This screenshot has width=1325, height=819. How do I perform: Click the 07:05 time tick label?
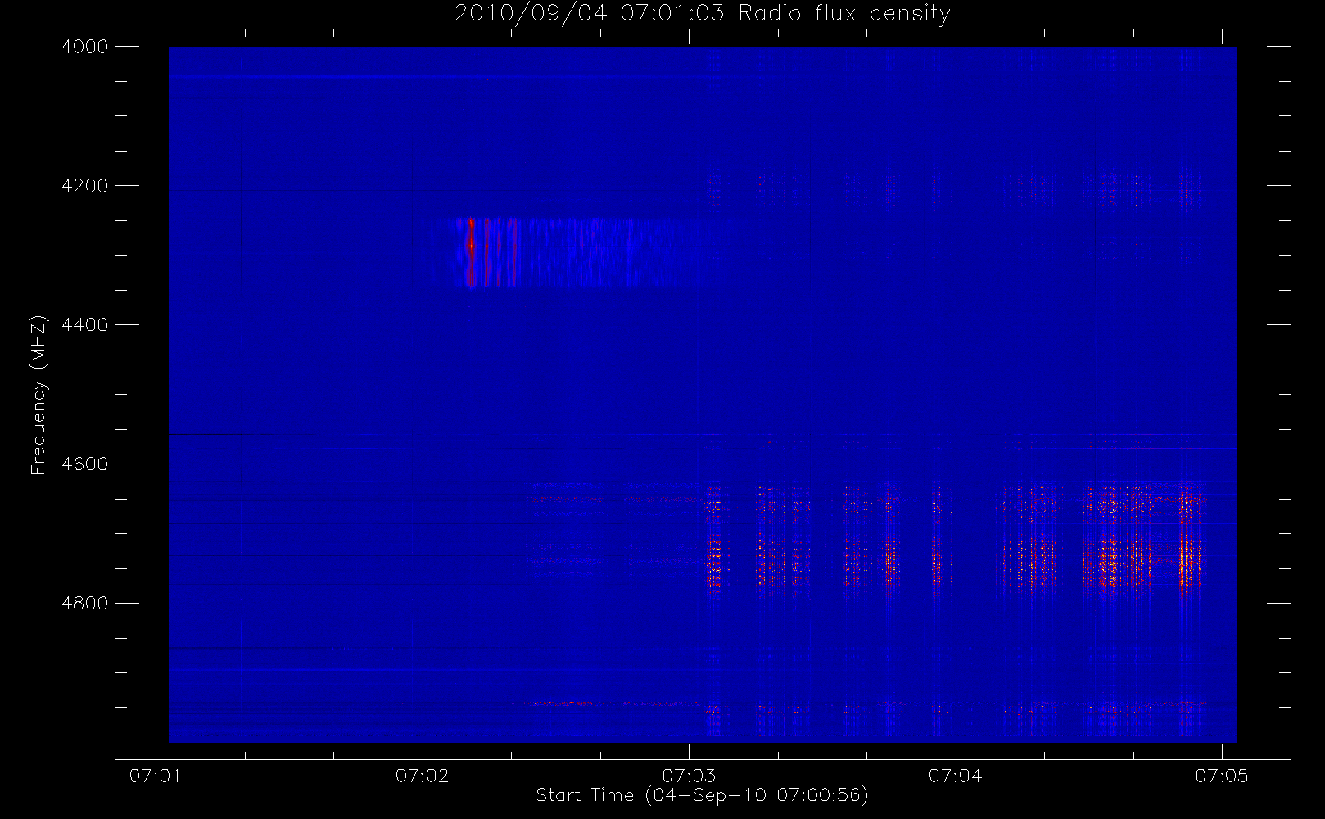pyautogui.click(x=1222, y=776)
